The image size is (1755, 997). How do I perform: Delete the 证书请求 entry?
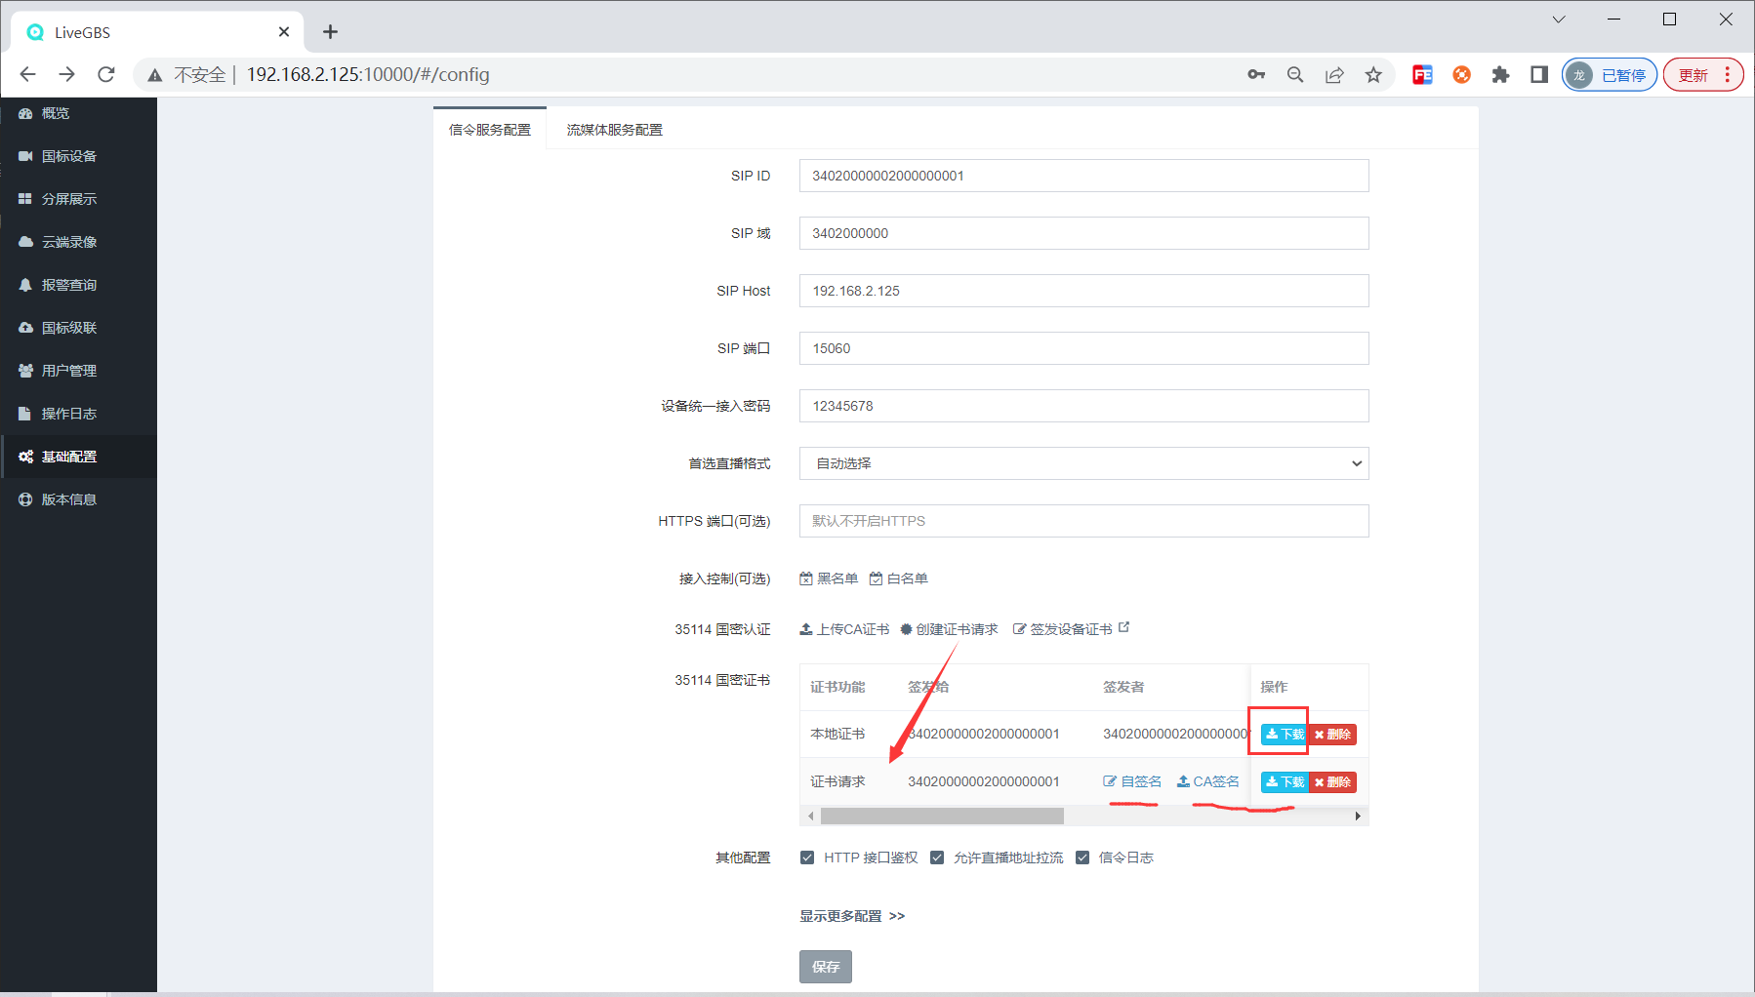(1332, 782)
